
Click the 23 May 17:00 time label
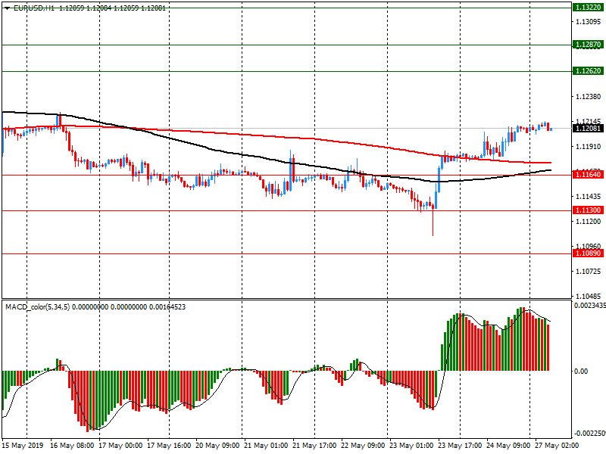(x=460, y=446)
